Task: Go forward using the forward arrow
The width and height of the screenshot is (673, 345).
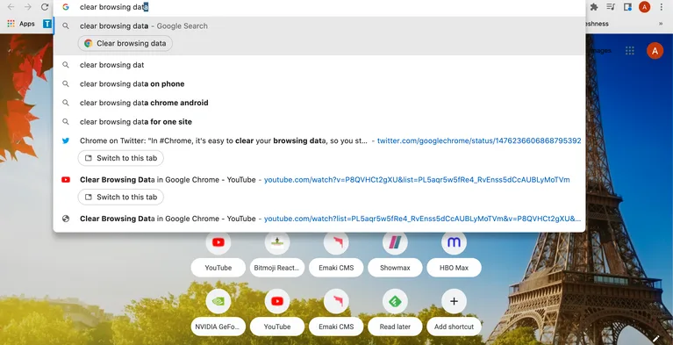Action: [28, 7]
